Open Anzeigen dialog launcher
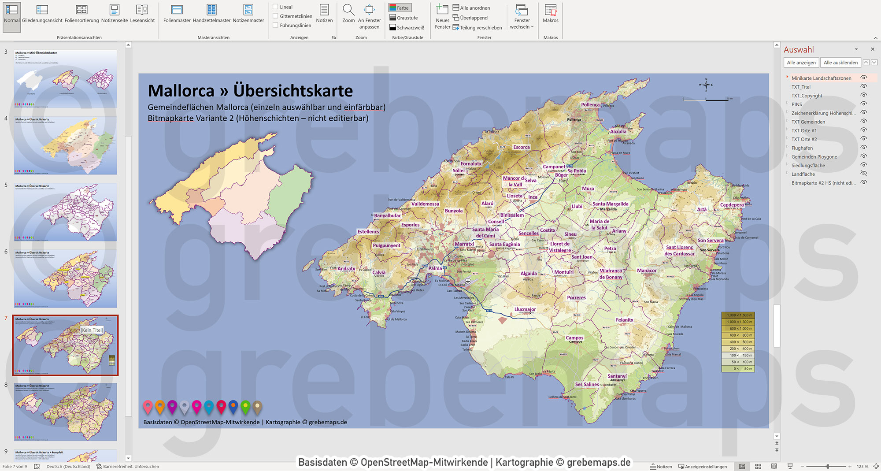The image size is (881, 471). tap(334, 37)
